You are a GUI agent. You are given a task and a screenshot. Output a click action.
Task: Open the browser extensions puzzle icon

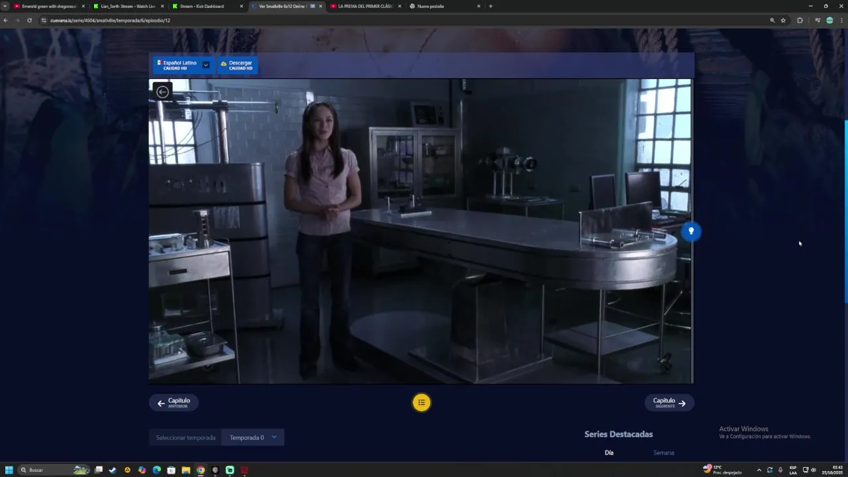pyautogui.click(x=800, y=21)
